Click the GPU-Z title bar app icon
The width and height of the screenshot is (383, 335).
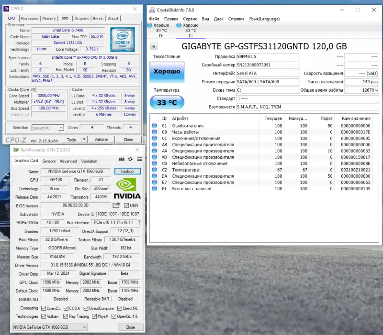(x=16, y=150)
